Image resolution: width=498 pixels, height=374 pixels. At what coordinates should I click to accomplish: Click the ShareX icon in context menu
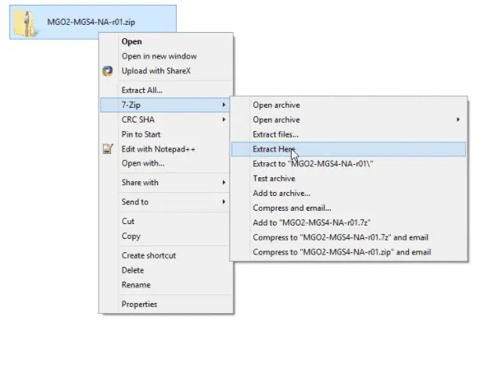coord(108,71)
